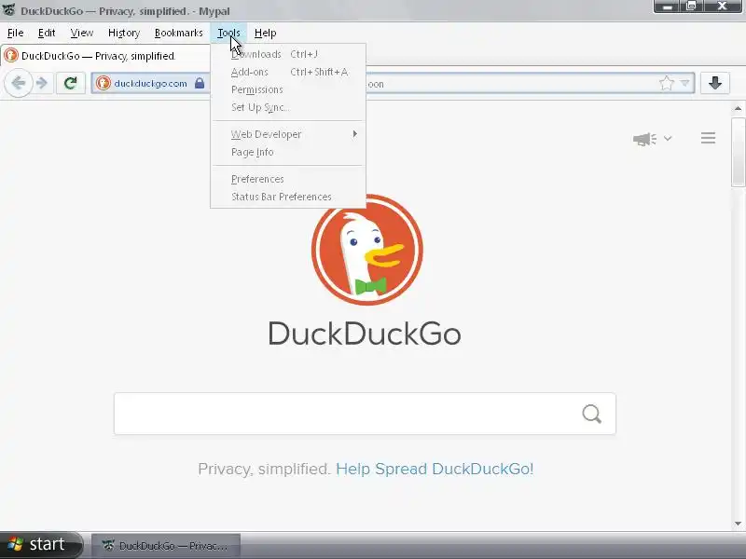Screen dimensions: 746x559
Task: Click the 'Privacy, simplified.' tagline text
Action: point(264,469)
